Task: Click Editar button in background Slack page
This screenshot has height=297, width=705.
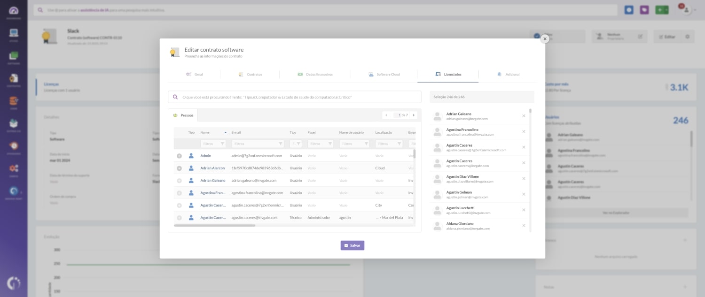Action: pos(666,37)
